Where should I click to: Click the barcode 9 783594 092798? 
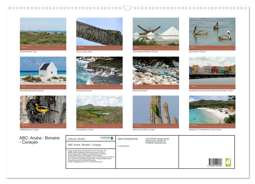tap(215, 162)
